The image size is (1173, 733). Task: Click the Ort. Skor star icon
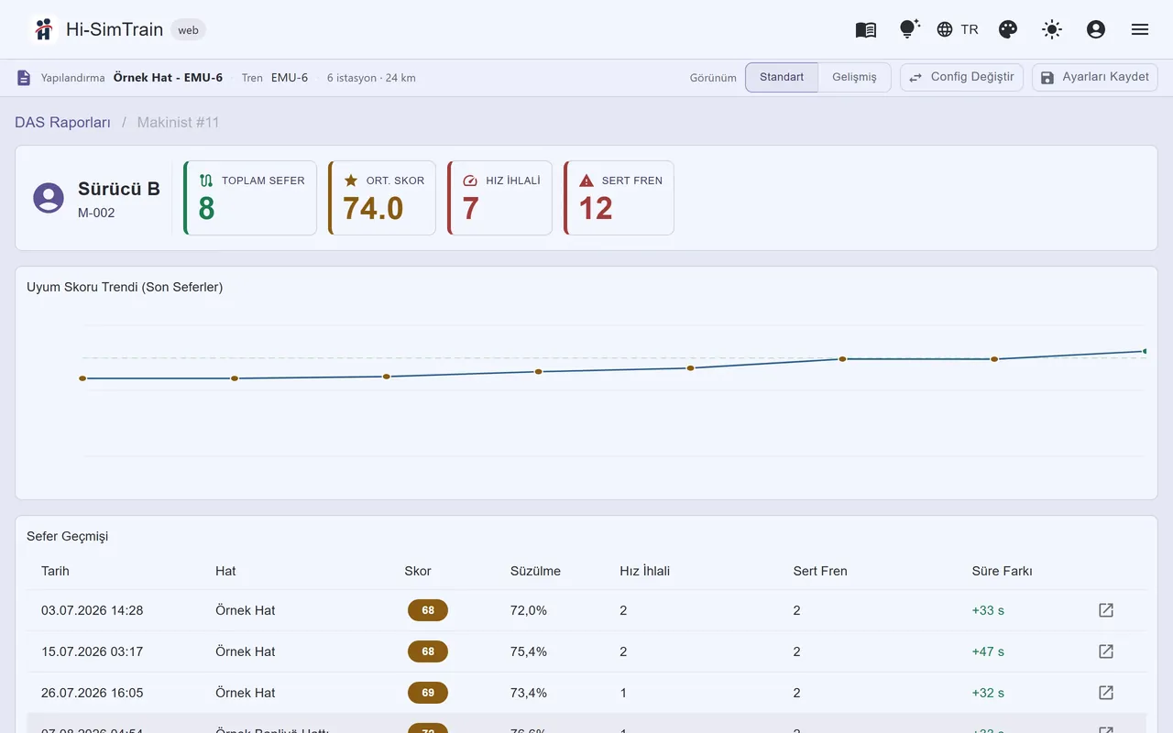click(351, 181)
